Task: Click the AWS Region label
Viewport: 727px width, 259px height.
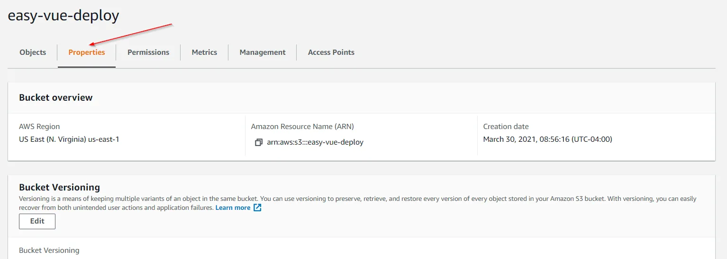Action: (x=39, y=127)
